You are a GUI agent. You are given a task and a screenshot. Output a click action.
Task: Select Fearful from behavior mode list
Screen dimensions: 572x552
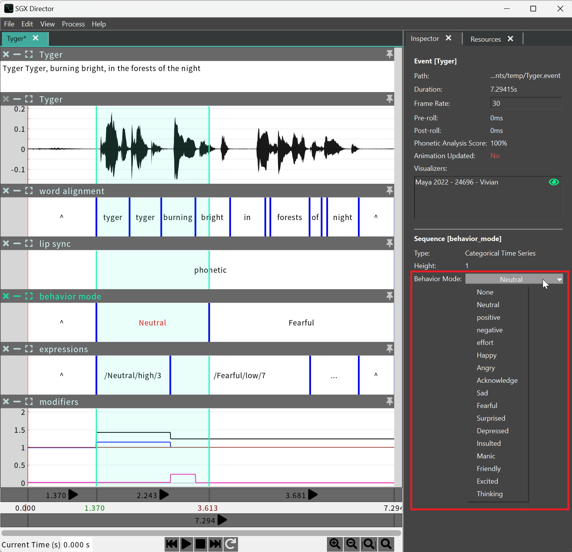pos(487,406)
